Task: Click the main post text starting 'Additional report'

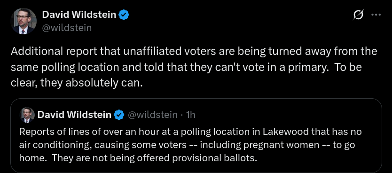Action: pyautogui.click(x=194, y=67)
